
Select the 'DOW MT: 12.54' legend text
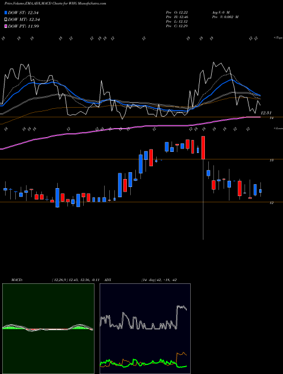(24, 20)
